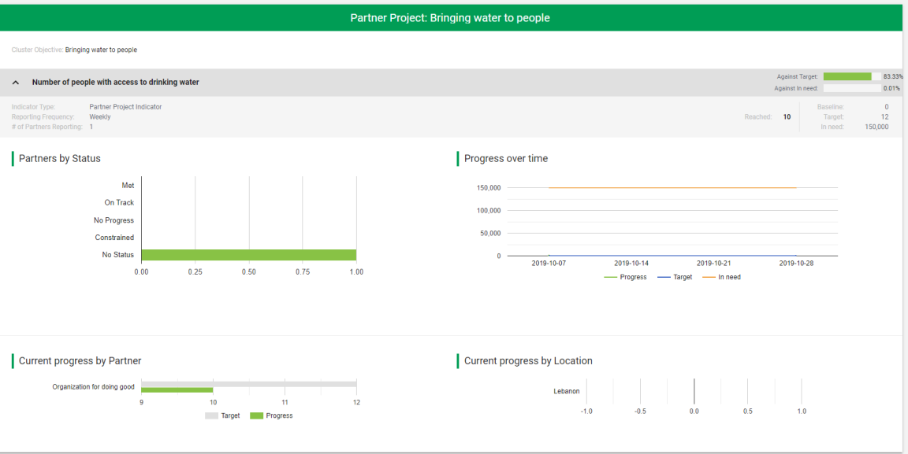The image size is (908, 454).
Task: Click the Target legend under partner chart
Action: pos(222,415)
